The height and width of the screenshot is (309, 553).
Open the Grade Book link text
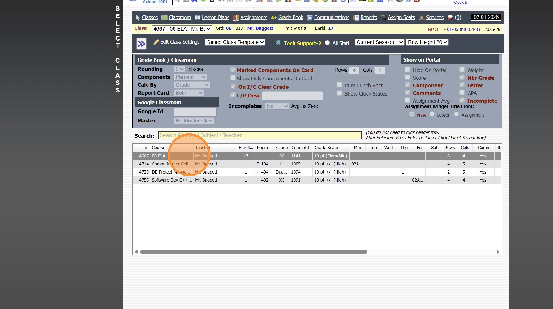click(291, 18)
